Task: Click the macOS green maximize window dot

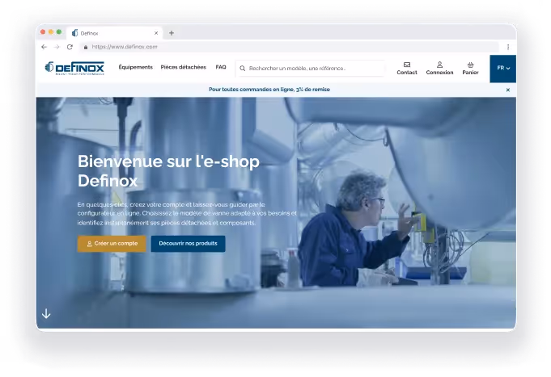Action: [x=59, y=32]
